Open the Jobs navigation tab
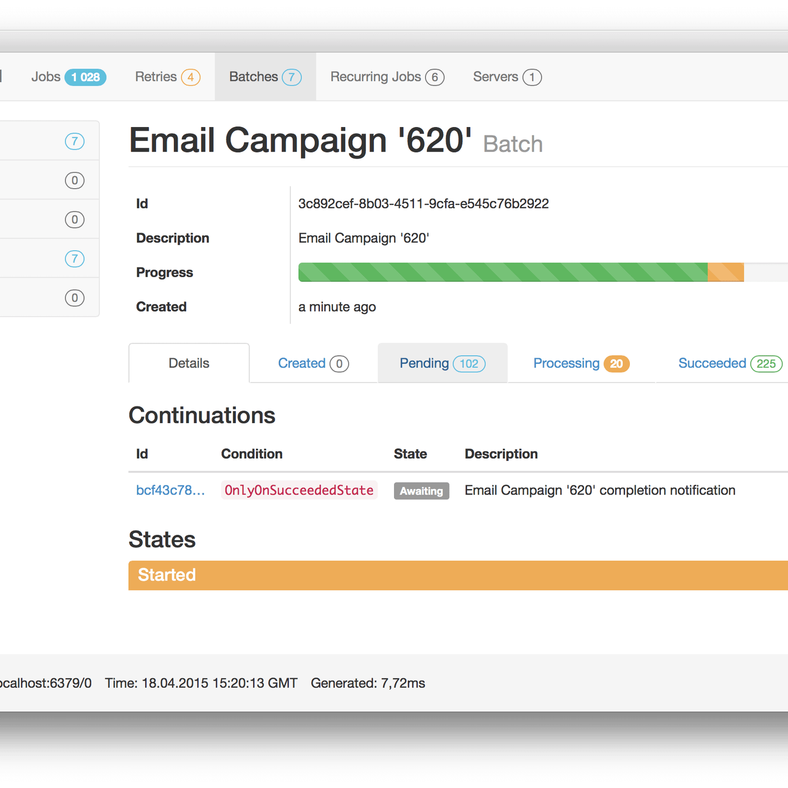 [68, 77]
